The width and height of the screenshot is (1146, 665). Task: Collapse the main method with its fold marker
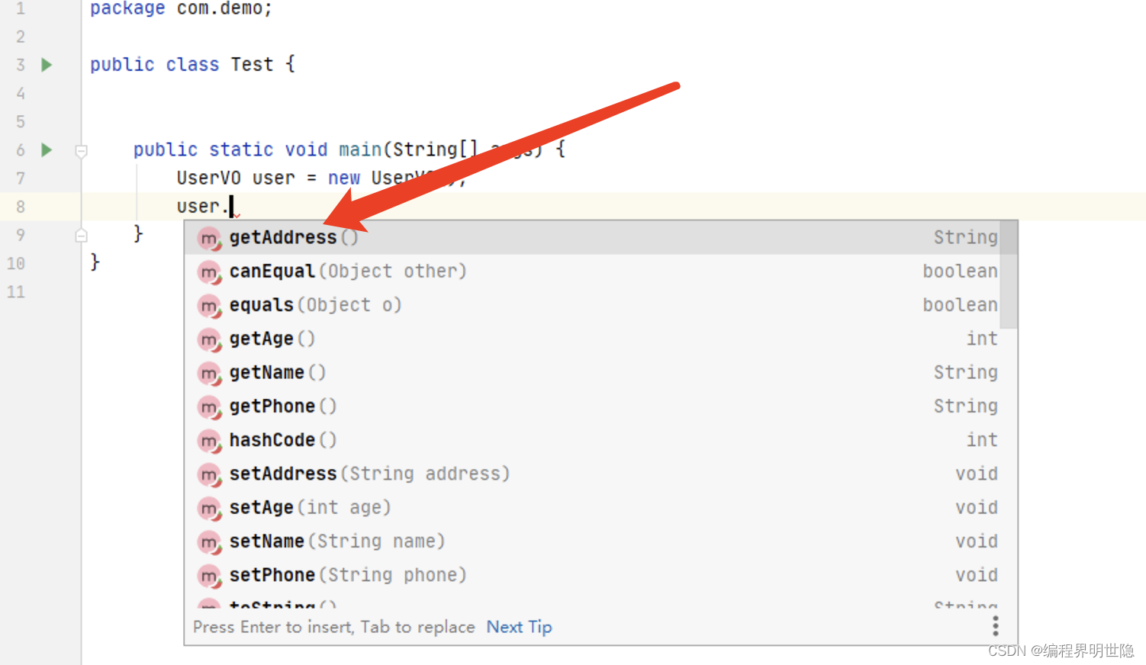pyautogui.click(x=81, y=151)
